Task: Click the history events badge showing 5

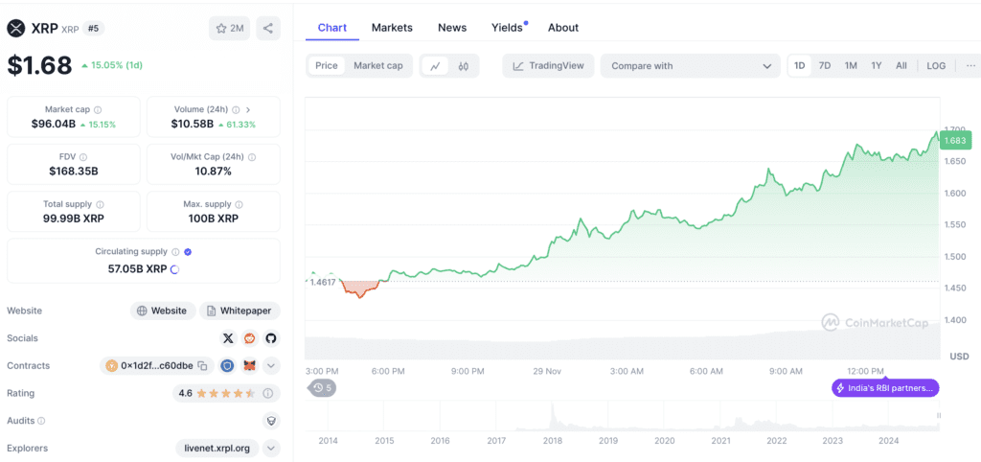Action: [x=323, y=388]
